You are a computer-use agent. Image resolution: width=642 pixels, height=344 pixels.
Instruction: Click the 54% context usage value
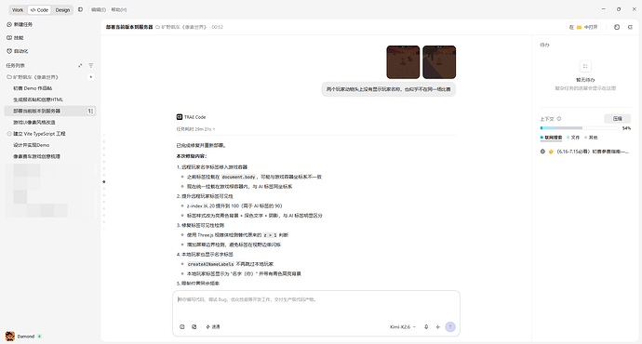[626, 128]
